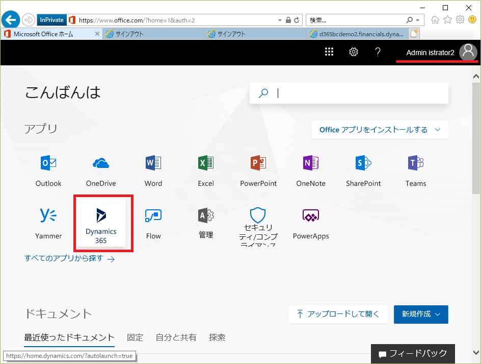481x364 pixels.
Task: Click the smiley feedback icon in browser
Action: point(472,20)
